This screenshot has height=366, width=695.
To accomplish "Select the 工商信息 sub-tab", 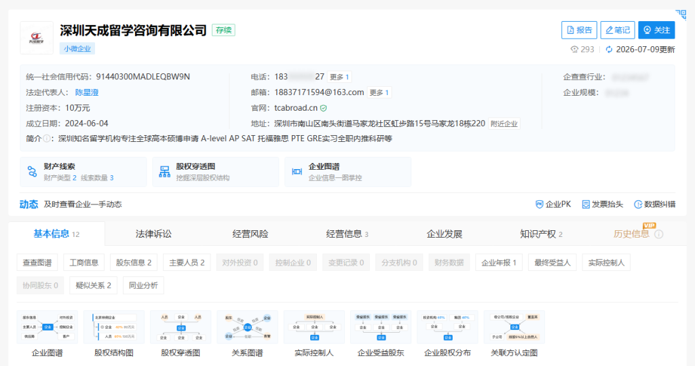I will [83, 263].
